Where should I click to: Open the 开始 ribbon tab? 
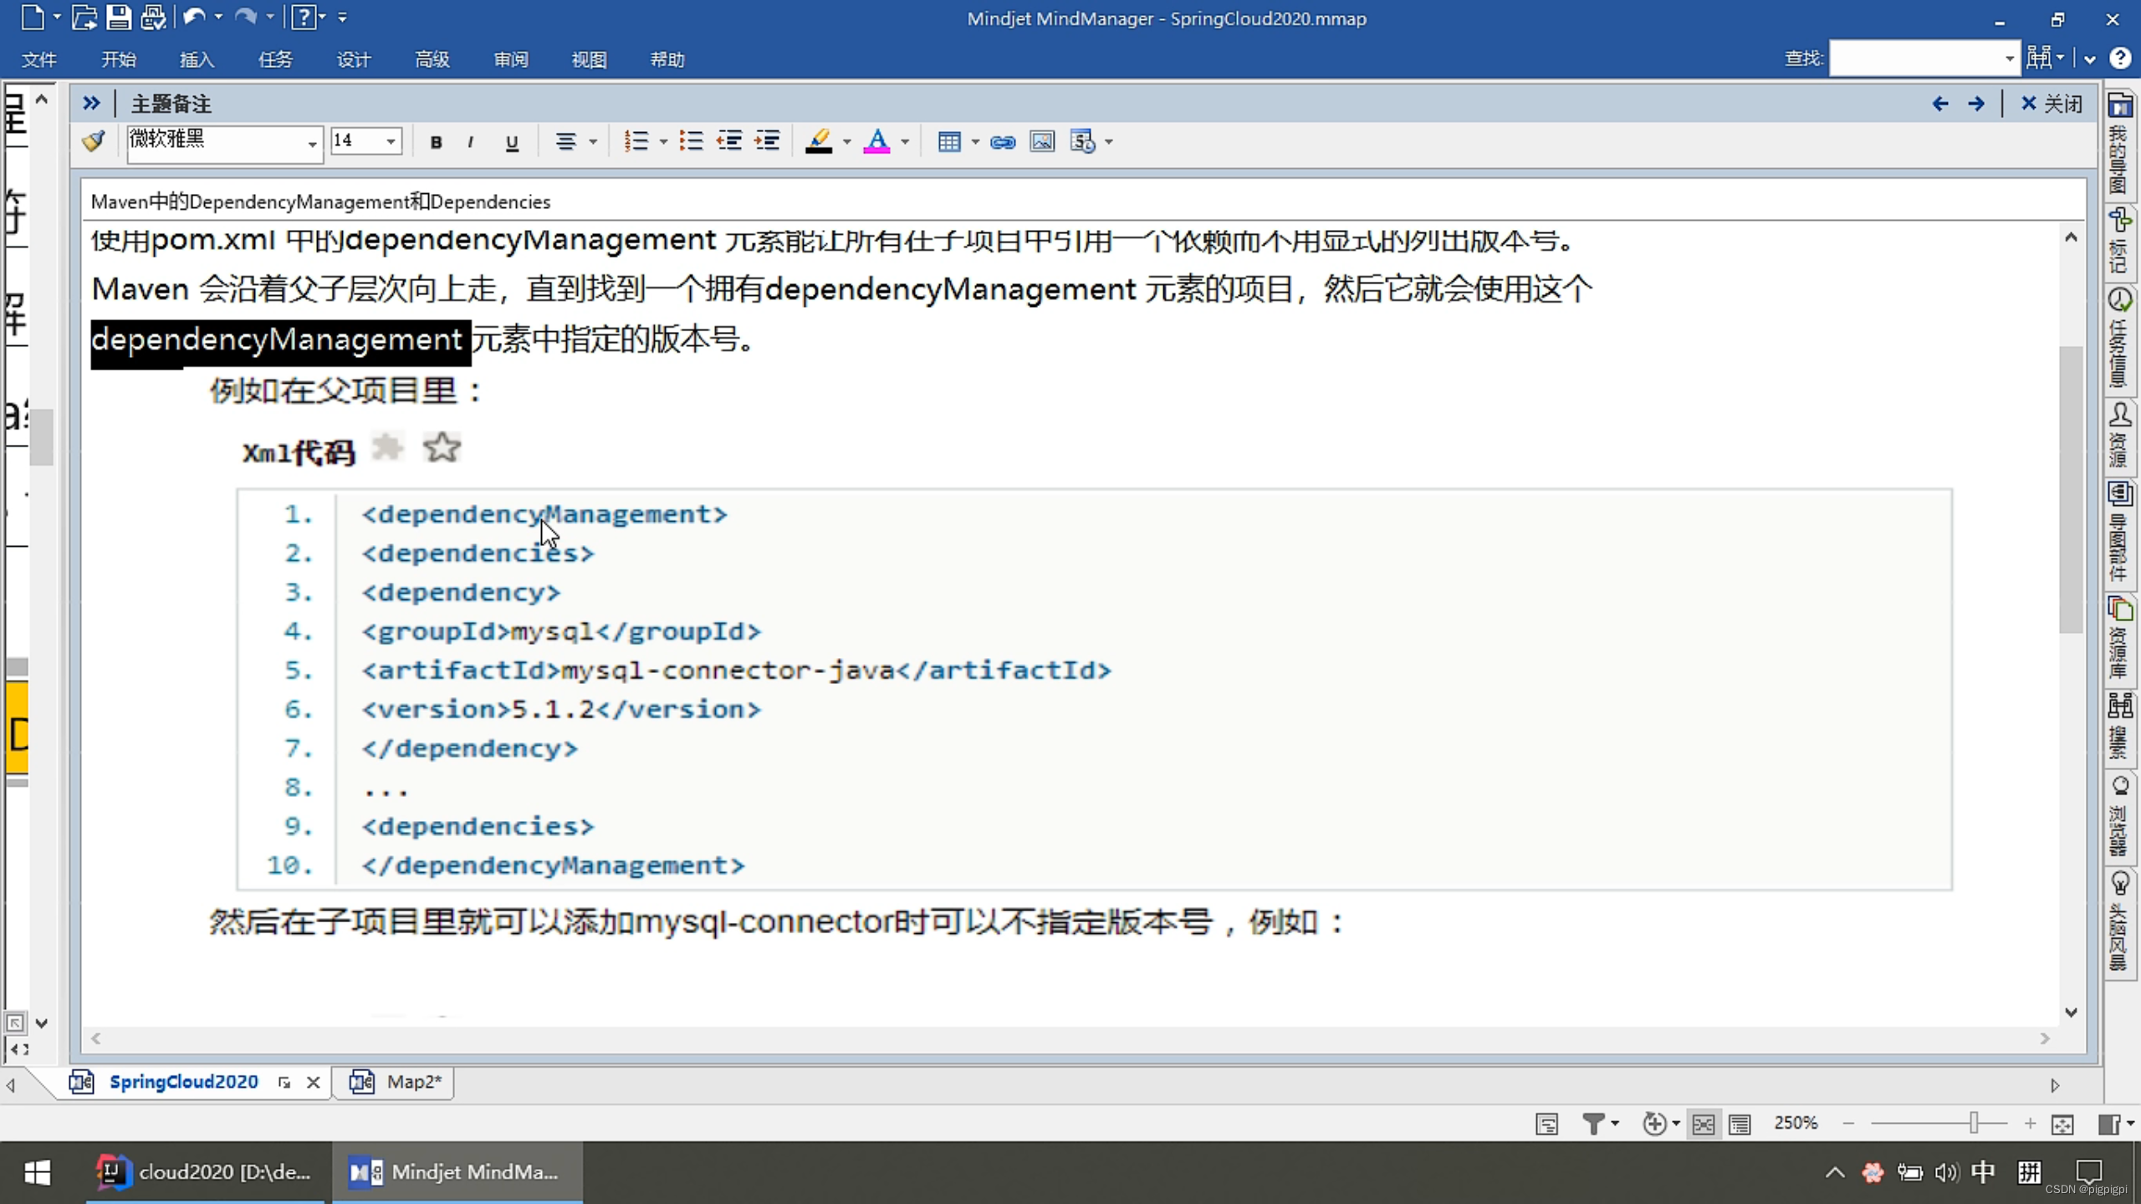pyautogui.click(x=118, y=59)
